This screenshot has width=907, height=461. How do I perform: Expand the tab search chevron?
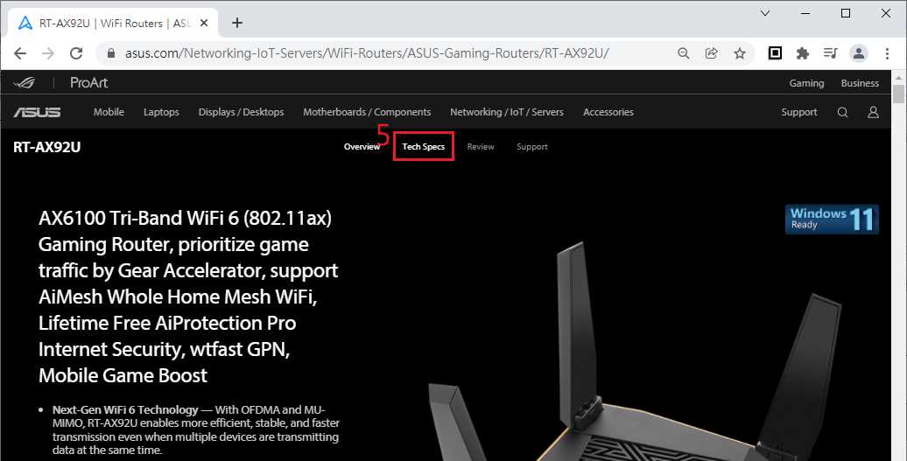765,13
